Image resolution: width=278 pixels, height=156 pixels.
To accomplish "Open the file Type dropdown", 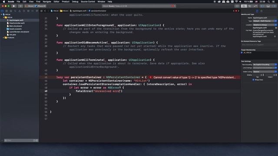I will point(265,21).
